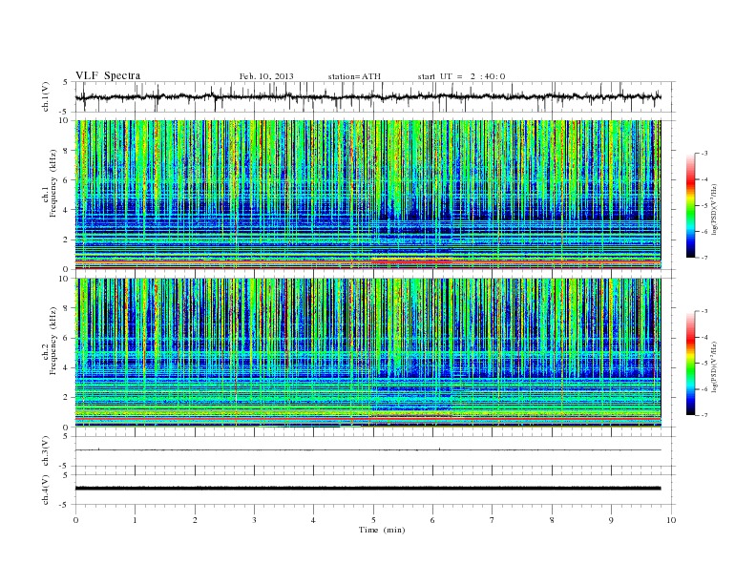Click the time axis tick label "6"
The image size is (756, 584).
click(x=432, y=520)
